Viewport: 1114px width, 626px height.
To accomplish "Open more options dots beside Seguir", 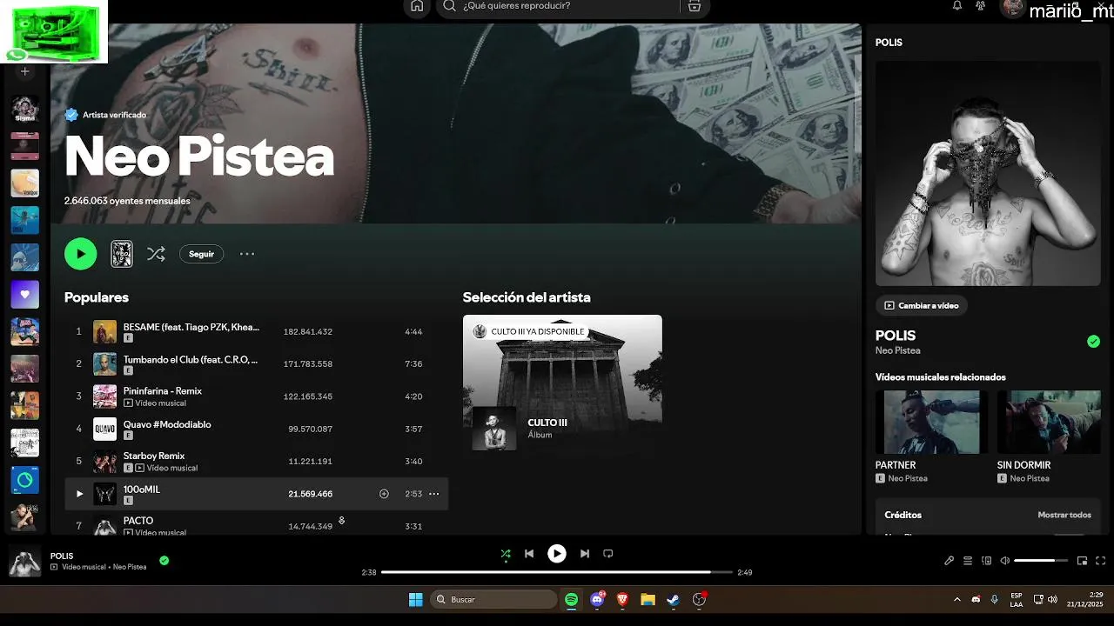I will (x=247, y=254).
